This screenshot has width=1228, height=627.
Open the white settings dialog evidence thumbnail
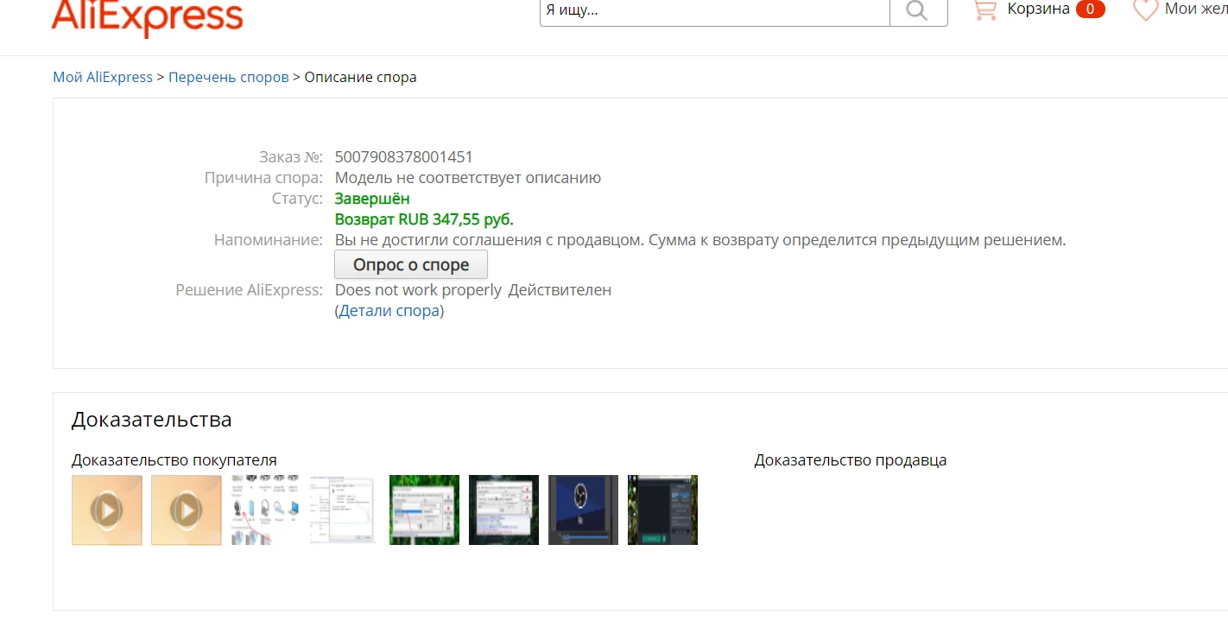coord(345,510)
